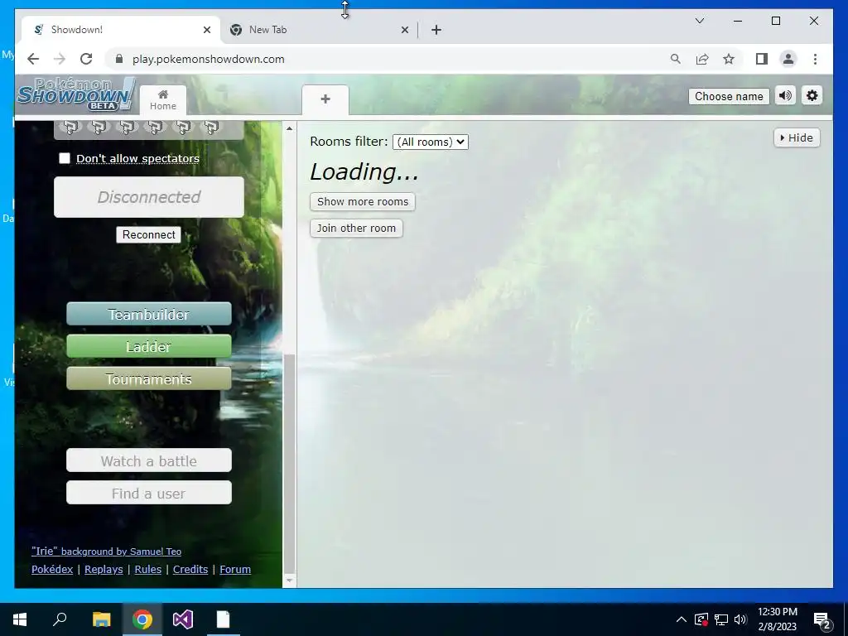Viewport: 848px width, 636px height.
Task: Switch to the Showdown! browser tab
Action: pos(121,30)
